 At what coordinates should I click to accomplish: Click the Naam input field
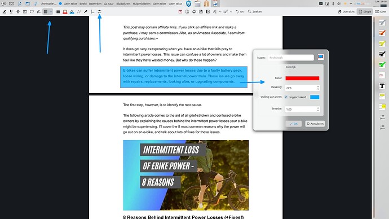click(291, 58)
